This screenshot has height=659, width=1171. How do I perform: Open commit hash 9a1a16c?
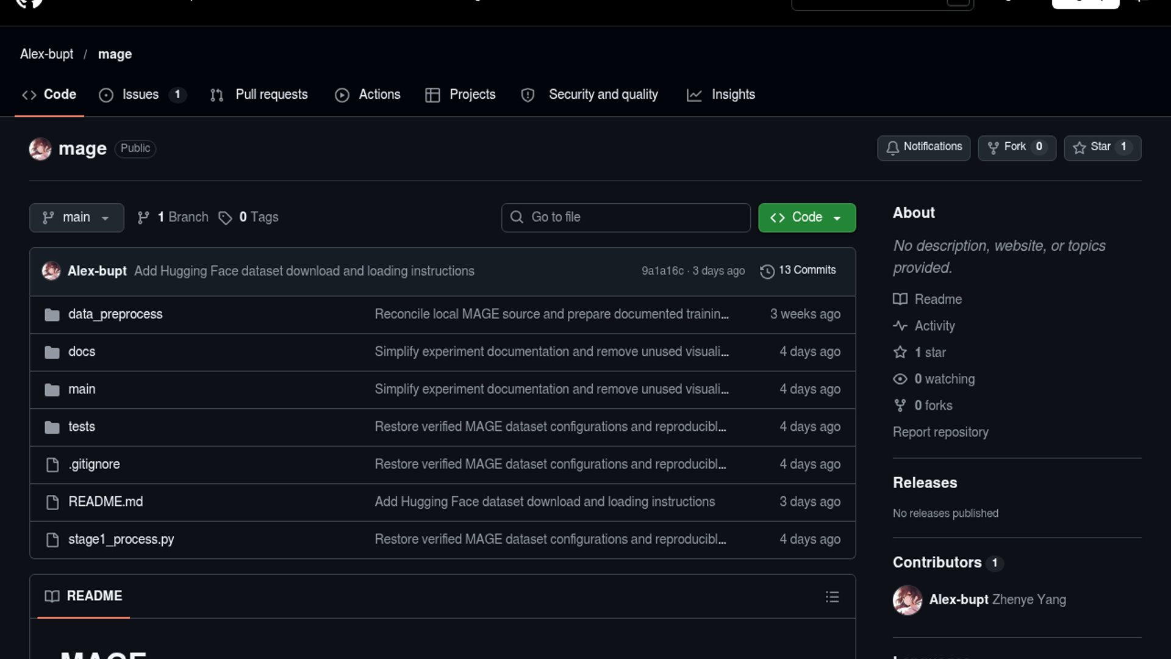662,271
